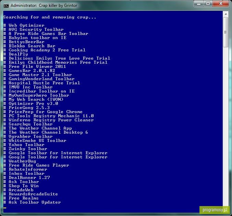Click 'The Weather Channel App' entry

[38, 128]
